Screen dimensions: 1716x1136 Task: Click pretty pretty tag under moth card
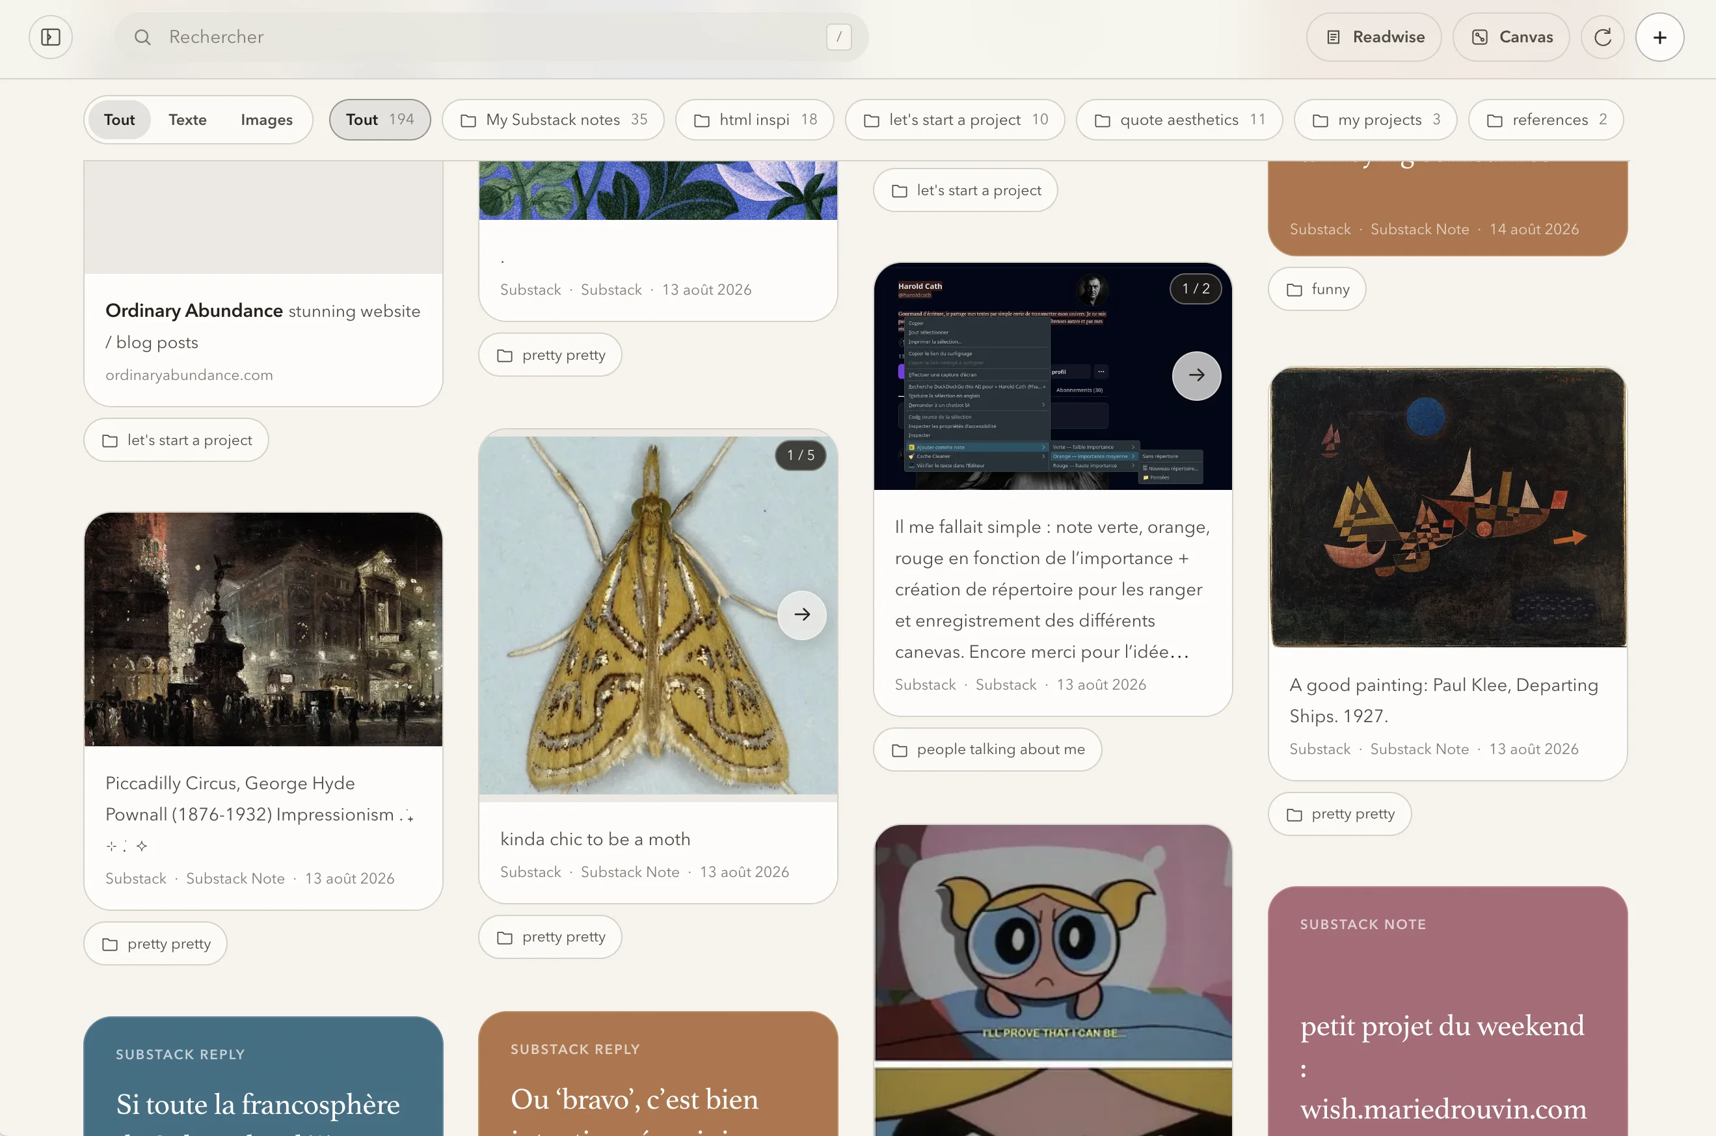550,937
